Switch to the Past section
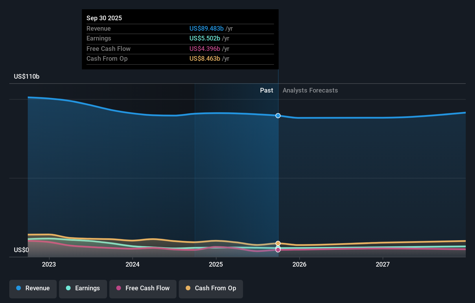The height and width of the screenshot is (303, 475). [x=266, y=90]
